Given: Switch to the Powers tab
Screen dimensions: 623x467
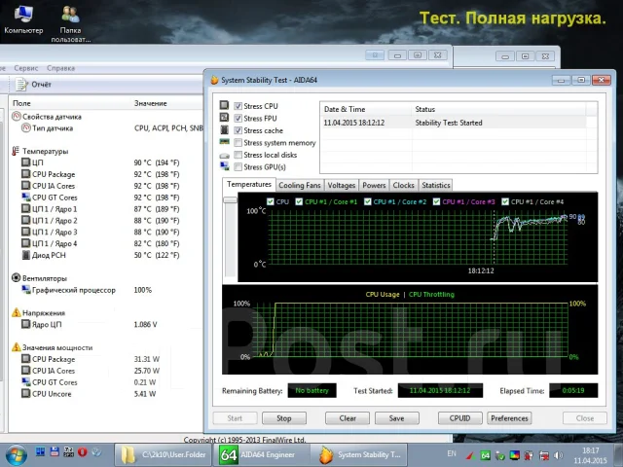Looking at the screenshot, I should pos(374,185).
